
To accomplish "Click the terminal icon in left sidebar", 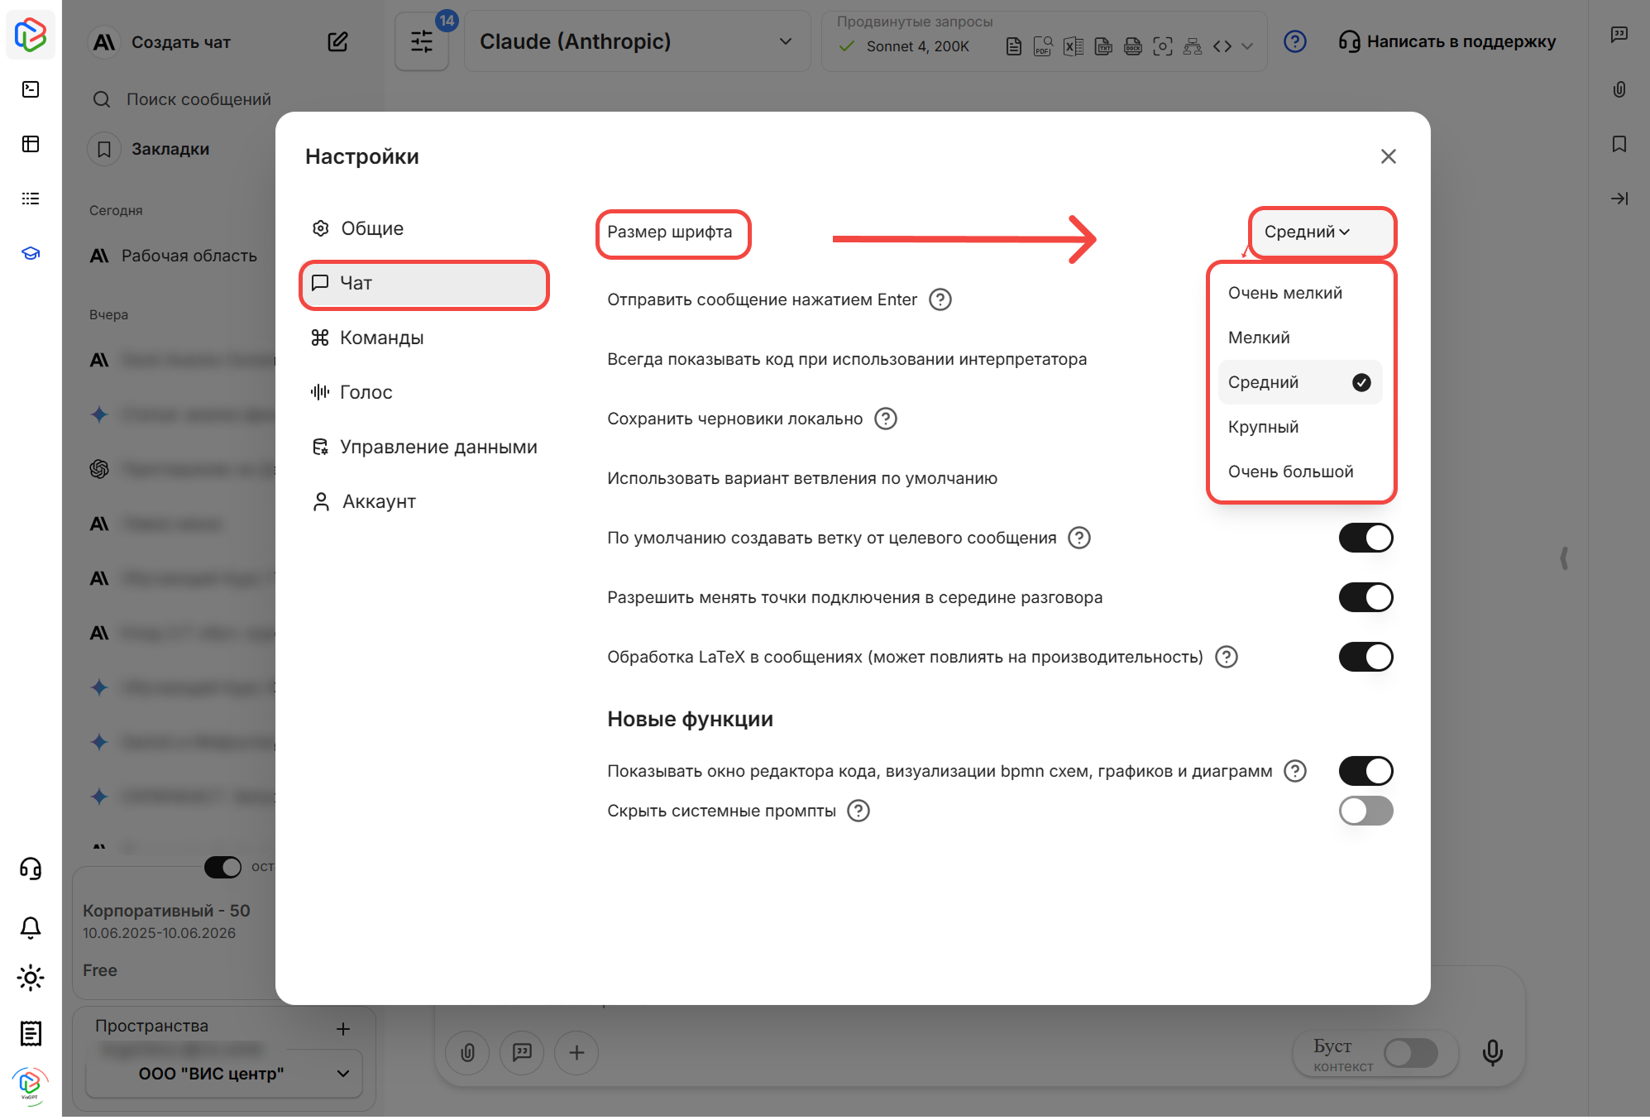I will (x=31, y=89).
